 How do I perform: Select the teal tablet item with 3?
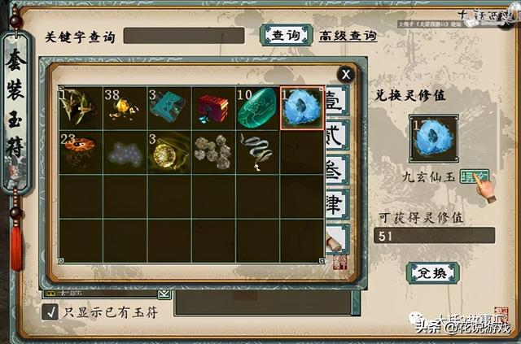point(169,108)
